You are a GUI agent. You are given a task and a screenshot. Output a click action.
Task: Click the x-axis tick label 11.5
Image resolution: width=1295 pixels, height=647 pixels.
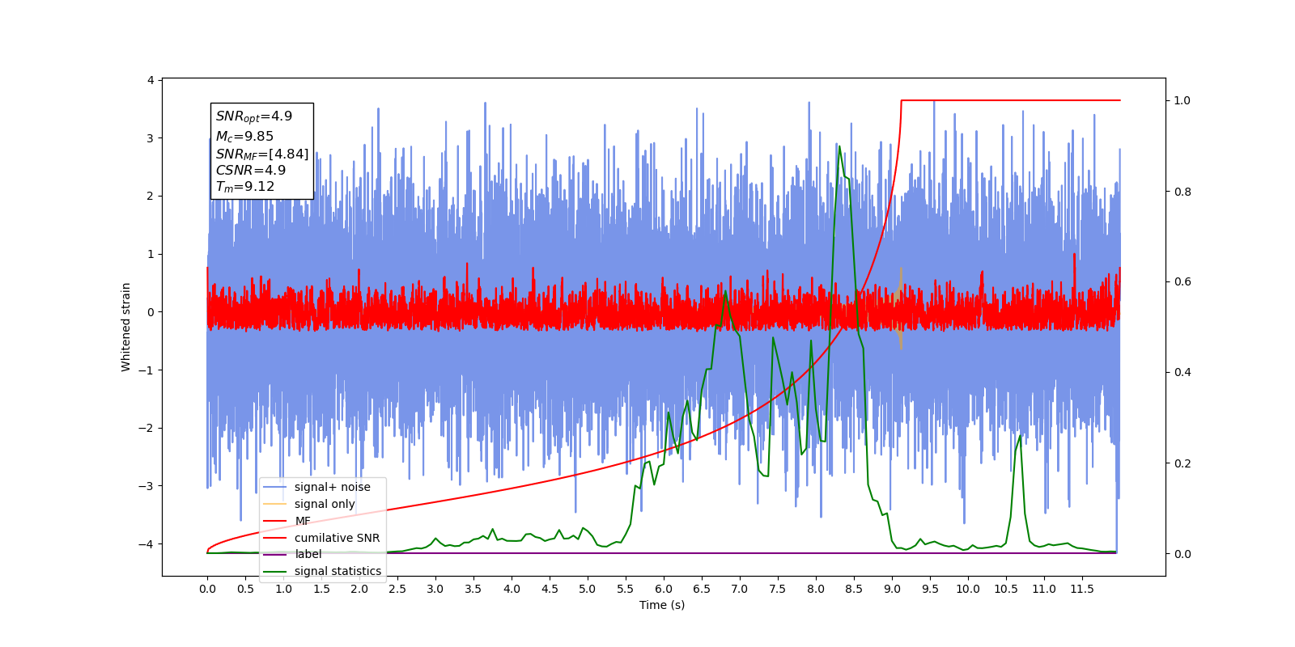(1082, 589)
